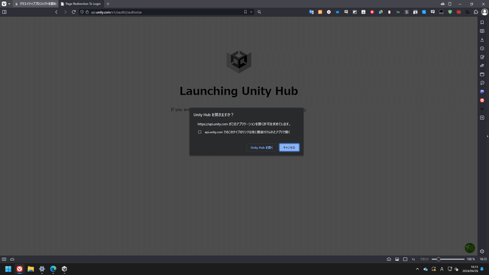Open Unity Hub from the taskbar
This screenshot has width=489, height=275.
pos(64,269)
